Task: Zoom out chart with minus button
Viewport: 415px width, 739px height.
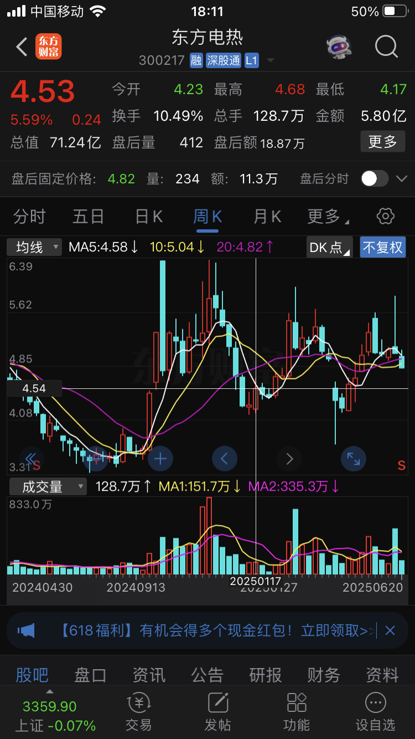Action: click(95, 458)
